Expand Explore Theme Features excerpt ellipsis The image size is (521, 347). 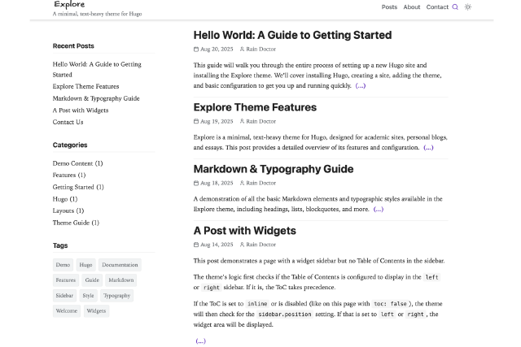(428, 147)
